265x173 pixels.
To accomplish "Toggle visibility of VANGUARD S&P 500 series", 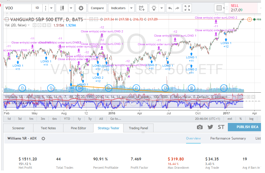I will click(91, 19).
